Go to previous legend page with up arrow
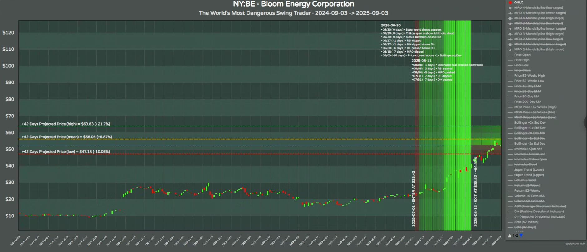The image size is (587, 252). (x=510, y=235)
